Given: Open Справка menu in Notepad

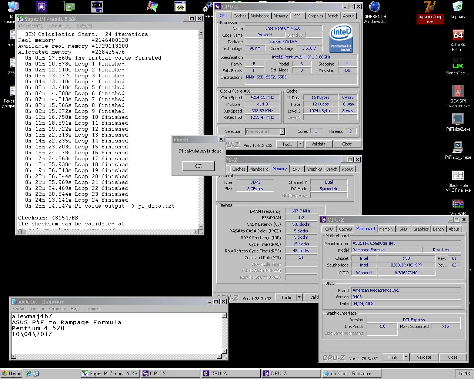Looking at the screenshot, I should click(x=92, y=309).
